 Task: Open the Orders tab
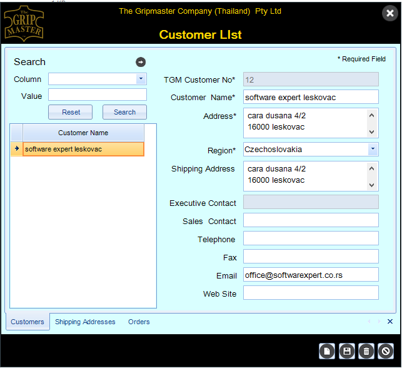point(139,322)
